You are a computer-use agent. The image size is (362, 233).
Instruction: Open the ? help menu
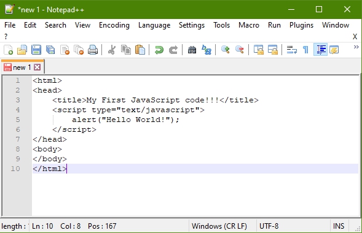pyautogui.click(x=6, y=36)
